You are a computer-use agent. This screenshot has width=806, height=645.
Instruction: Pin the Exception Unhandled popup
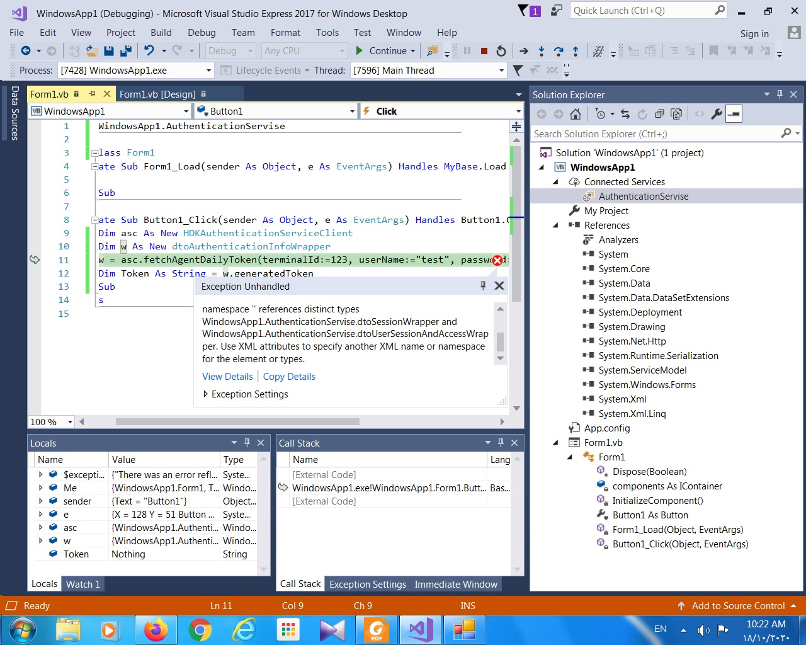(483, 286)
